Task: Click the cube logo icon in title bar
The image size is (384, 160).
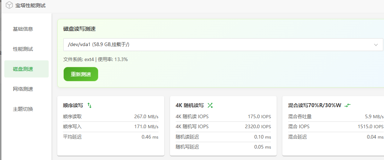Action: pos(9,6)
